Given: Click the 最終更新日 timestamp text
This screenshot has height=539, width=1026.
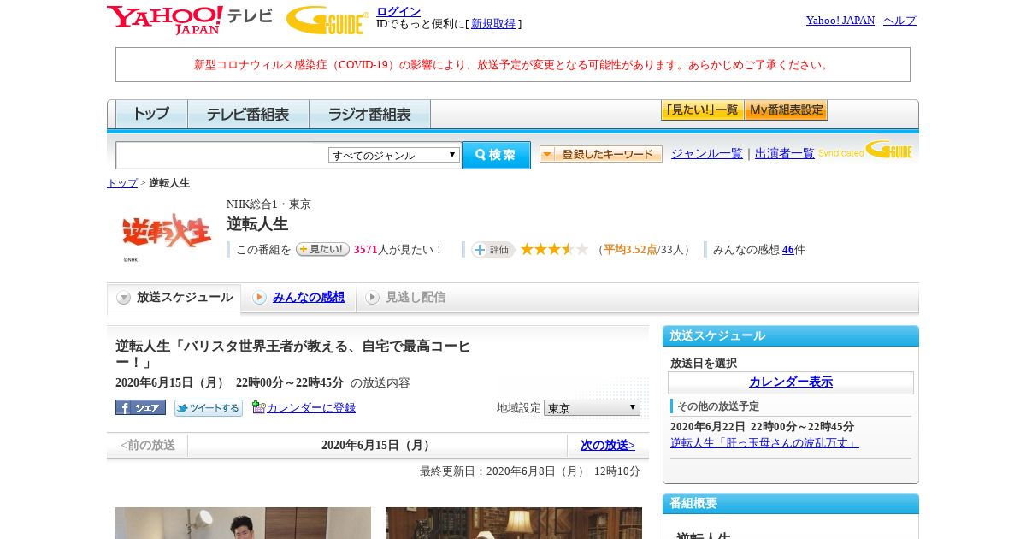Looking at the screenshot, I should pos(530,471).
